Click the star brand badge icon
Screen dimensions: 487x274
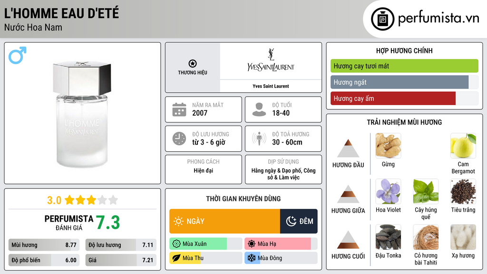(x=192, y=64)
